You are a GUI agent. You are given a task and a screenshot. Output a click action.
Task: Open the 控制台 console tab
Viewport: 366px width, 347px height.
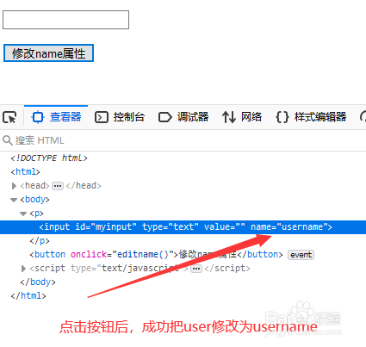pyautogui.click(x=120, y=117)
